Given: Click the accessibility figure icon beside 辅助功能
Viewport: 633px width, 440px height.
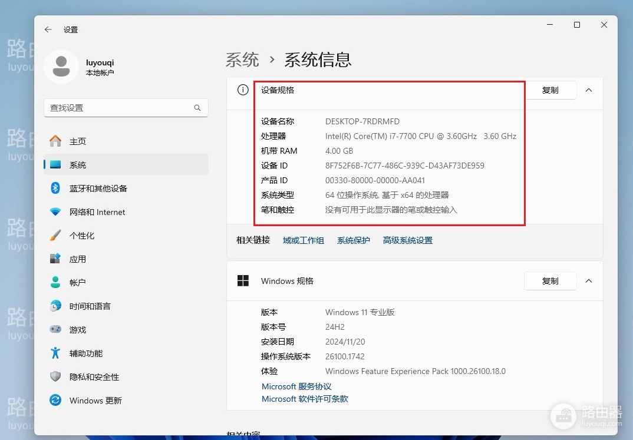Looking at the screenshot, I should point(55,353).
